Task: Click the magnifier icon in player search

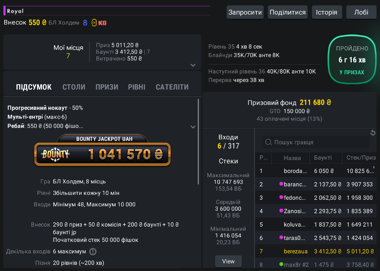Action: tap(268, 142)
